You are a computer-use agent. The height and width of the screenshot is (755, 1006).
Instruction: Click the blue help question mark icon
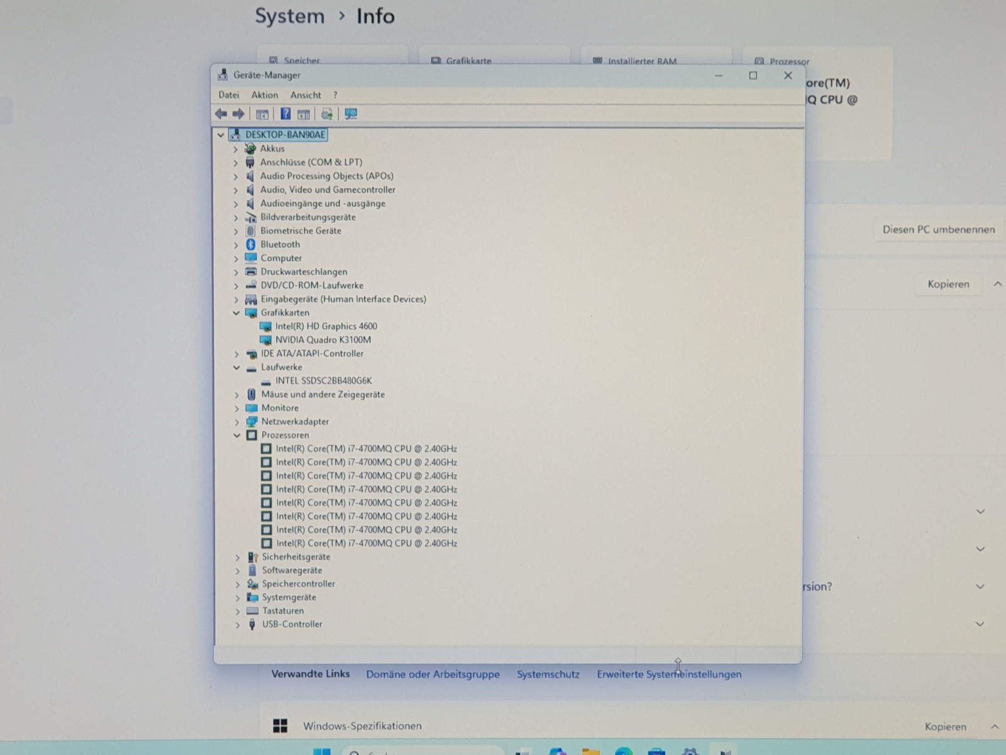285,114
